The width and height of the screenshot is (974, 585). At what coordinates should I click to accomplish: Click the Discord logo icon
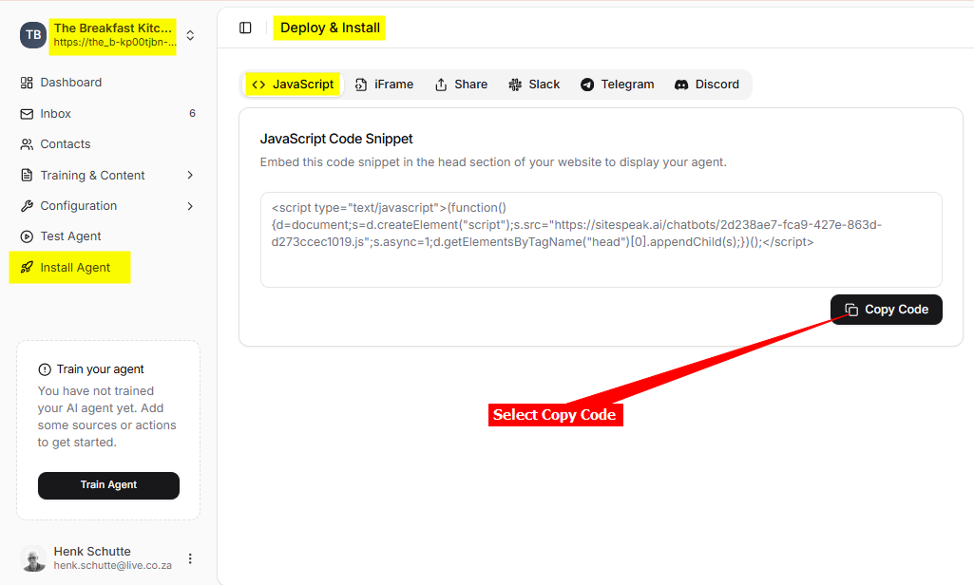point(681,85)
